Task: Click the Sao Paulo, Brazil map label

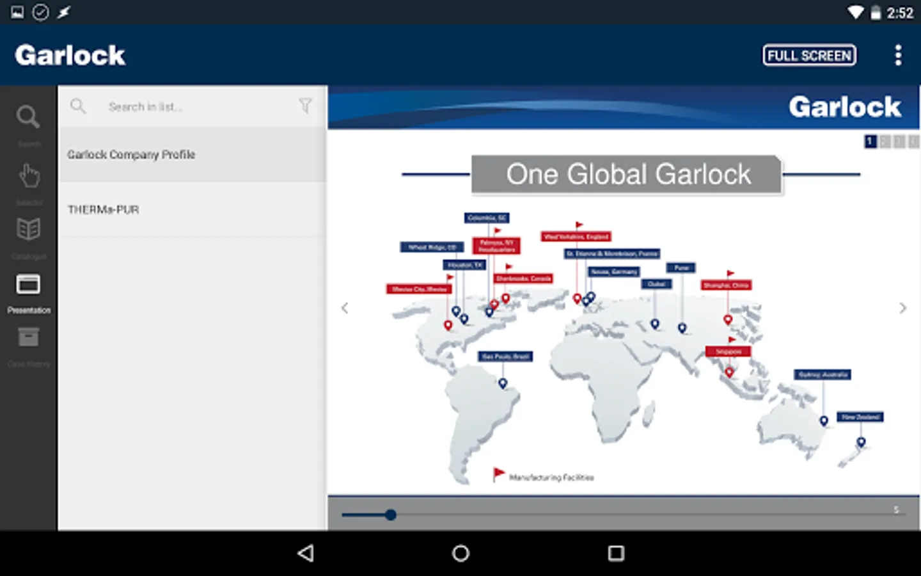Action: coord(505,356)
